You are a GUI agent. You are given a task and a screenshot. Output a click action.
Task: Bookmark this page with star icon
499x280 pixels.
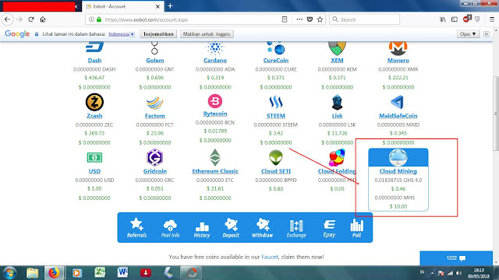click(320, 19)
